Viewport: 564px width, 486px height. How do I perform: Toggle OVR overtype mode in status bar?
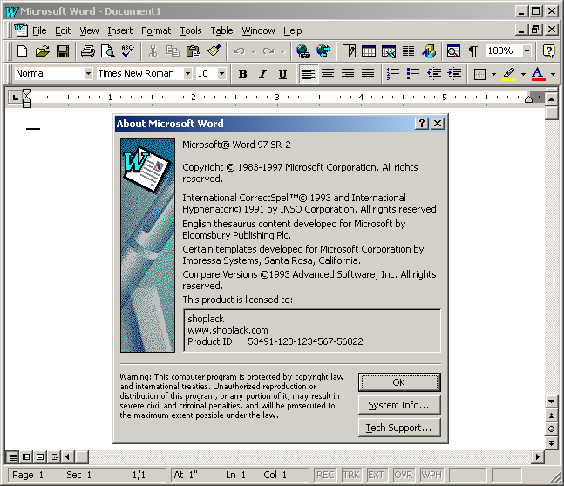pyautogui.click(x=404, y=476)
